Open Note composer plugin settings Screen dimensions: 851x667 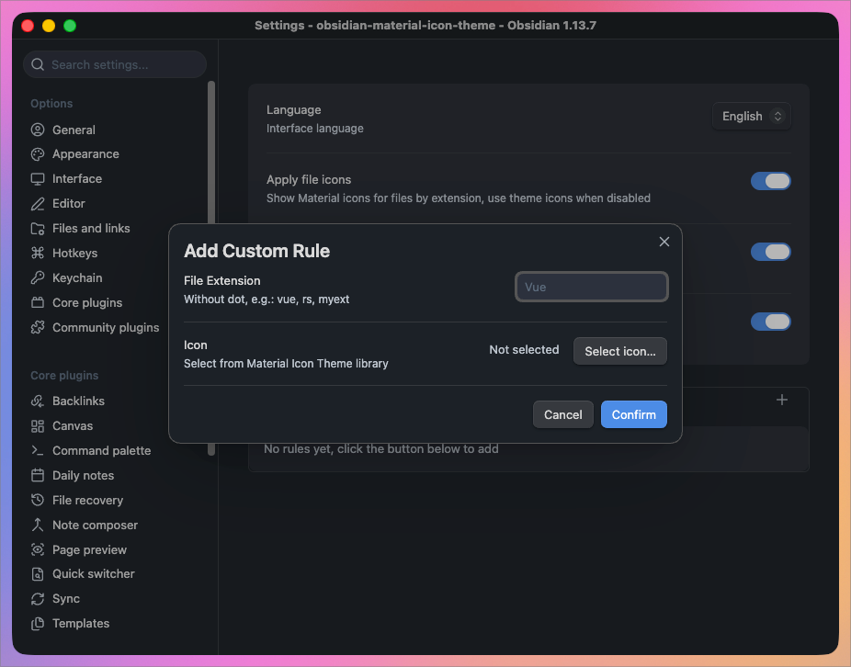pyautogui.click(x=95, y=525)
